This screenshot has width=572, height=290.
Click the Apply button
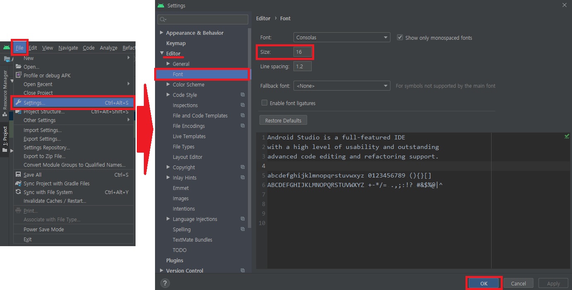pos(553,283)
